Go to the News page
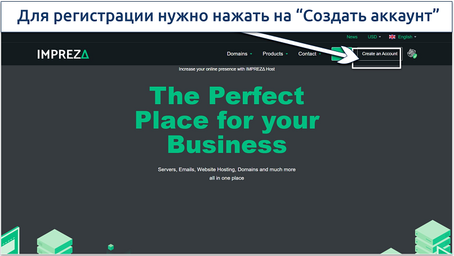Viewport: 454px width, 256px height. coord(352,37)
